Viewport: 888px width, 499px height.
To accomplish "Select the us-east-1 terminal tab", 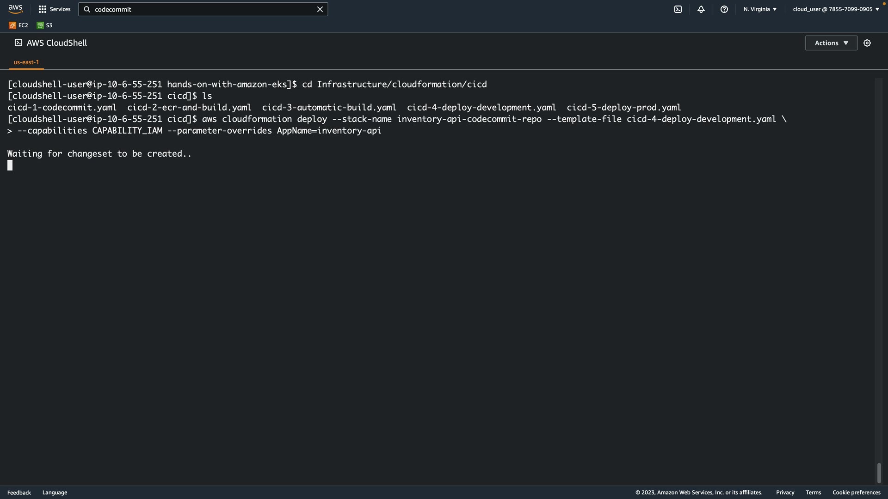I will click(26, 62).
